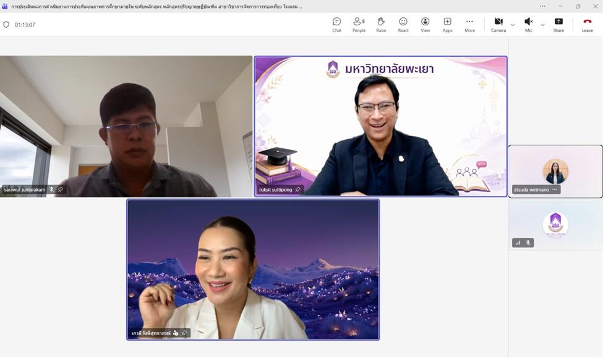Click the network signal bars icon
The width and height of the screenshot is (603, 358).
pyautogui.click(x=518, y=242)
